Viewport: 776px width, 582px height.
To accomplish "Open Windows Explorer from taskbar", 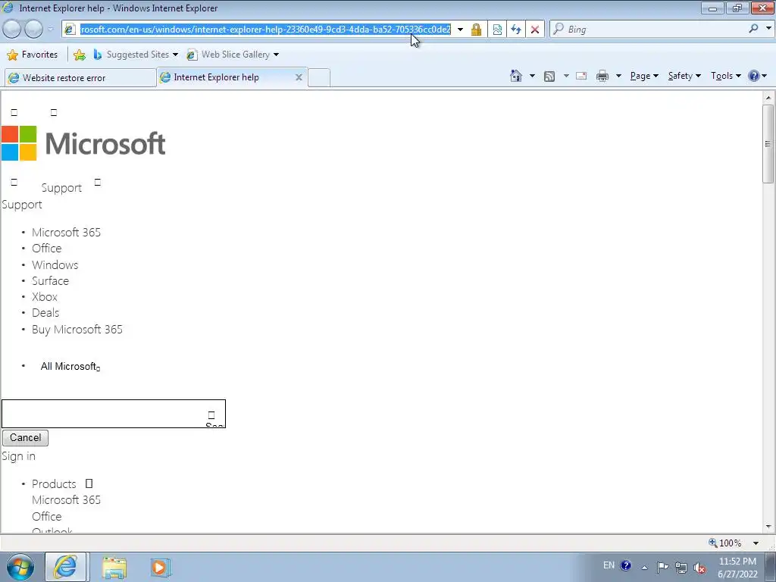I will 114,567.
